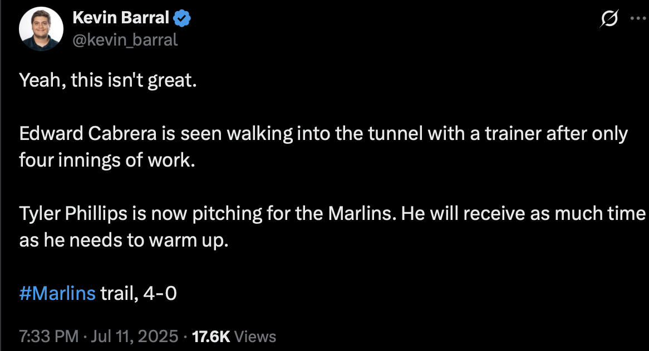Click the 17.6K view count
649x351 pixels.
coord(210,337)
